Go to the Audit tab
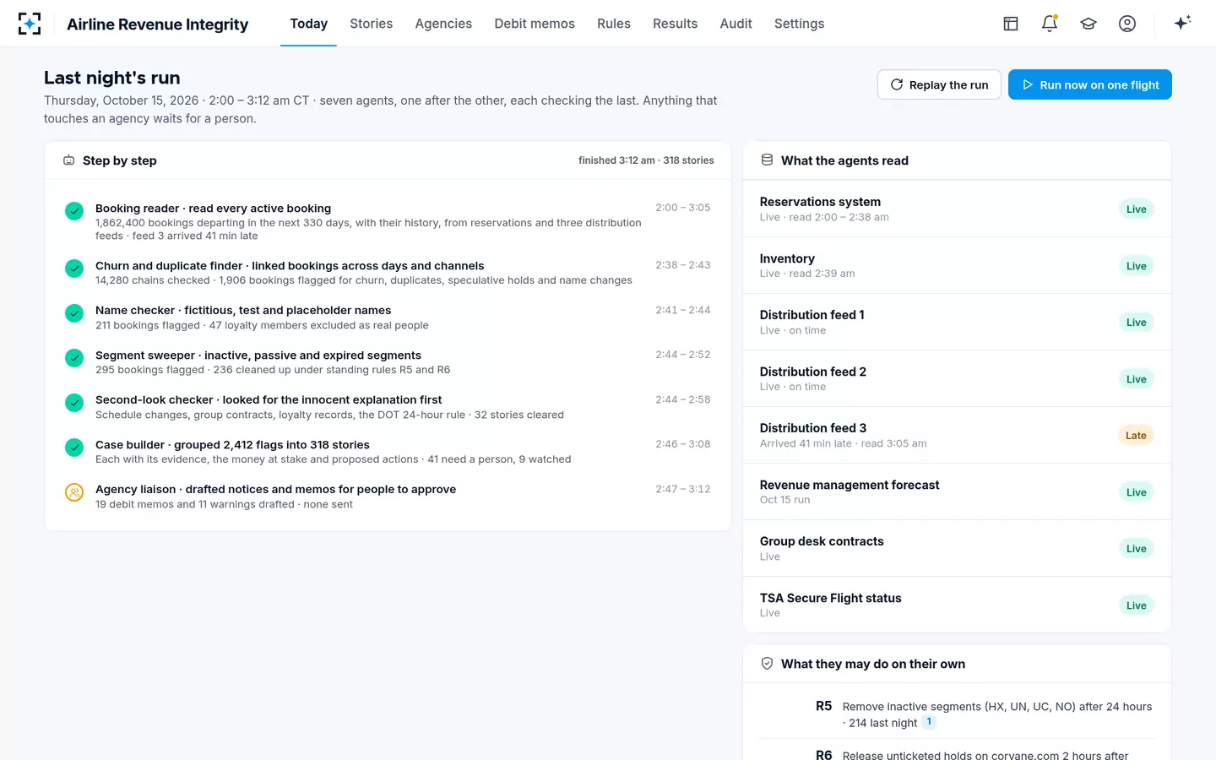1216x760 pixels. click(x=736, y=24)
